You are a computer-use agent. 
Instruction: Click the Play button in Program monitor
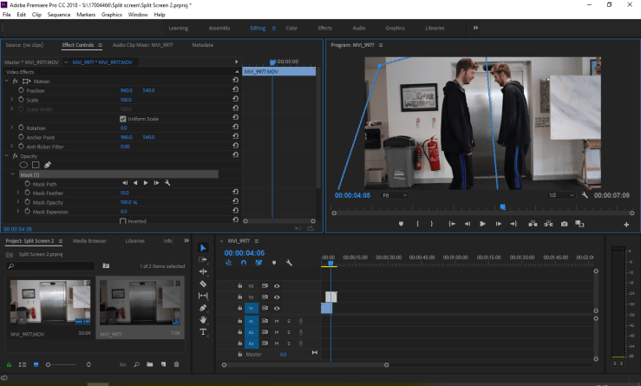482,224
